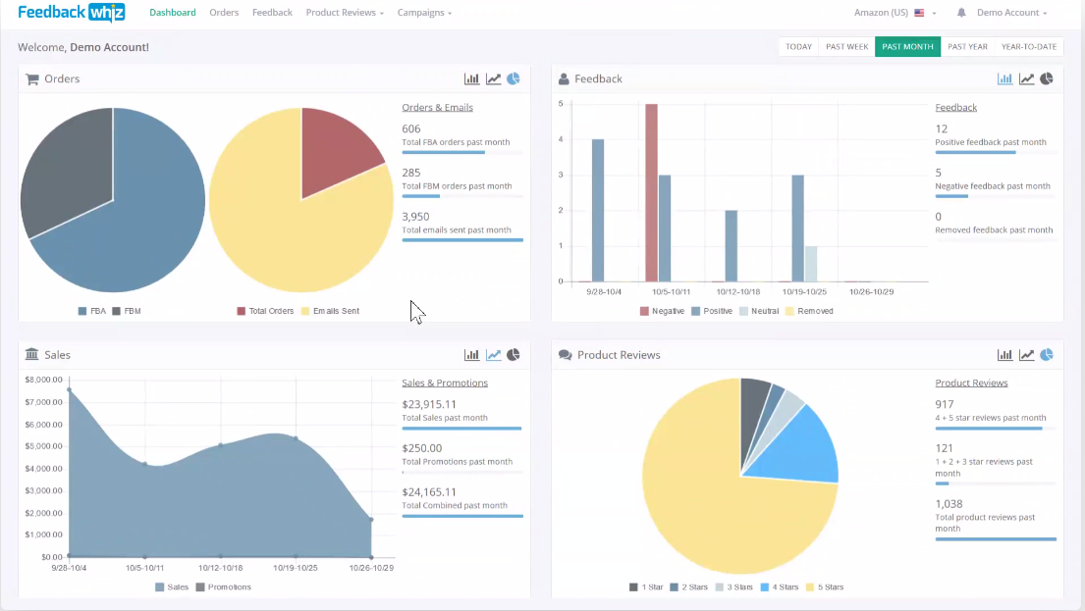The width and height of the screenshot is (1085, 611).
Task: Open the Amazon (US) marketplace dropdown
Action: click(x=895, y=13)
